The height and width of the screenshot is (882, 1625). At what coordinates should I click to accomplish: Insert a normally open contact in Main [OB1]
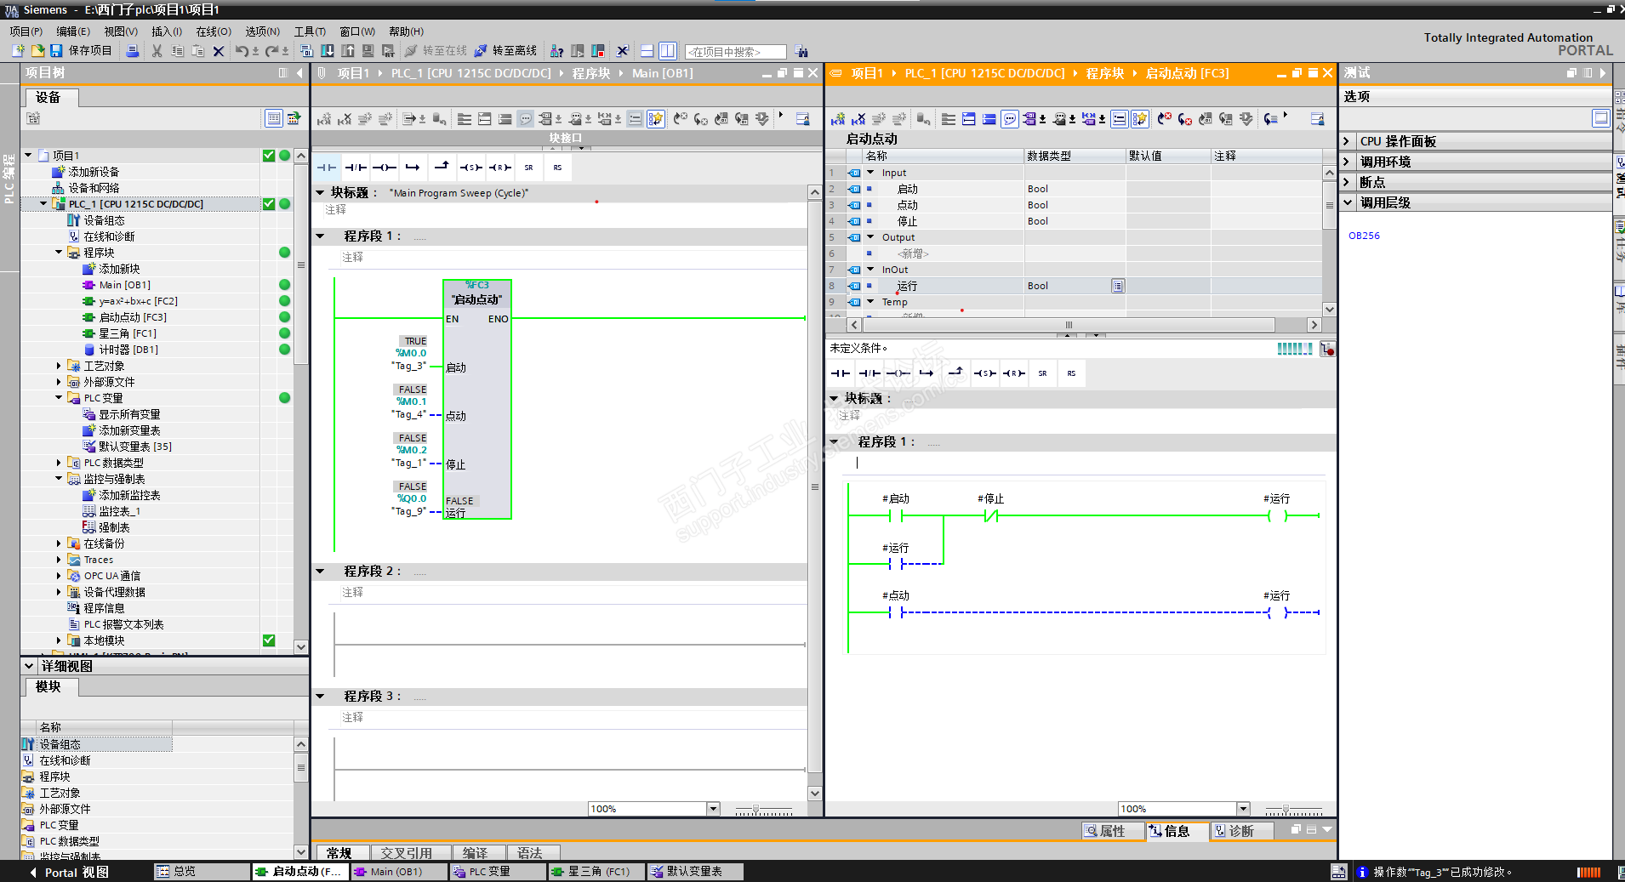tap(327, 168)
